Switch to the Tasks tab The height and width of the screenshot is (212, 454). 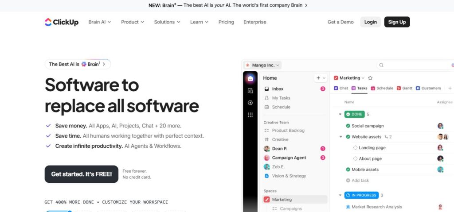[x=359, y=88]
